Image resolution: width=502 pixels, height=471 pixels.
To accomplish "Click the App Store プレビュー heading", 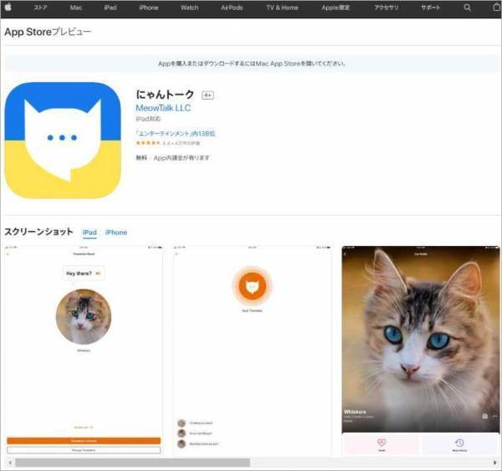I will tap(48, 32).
